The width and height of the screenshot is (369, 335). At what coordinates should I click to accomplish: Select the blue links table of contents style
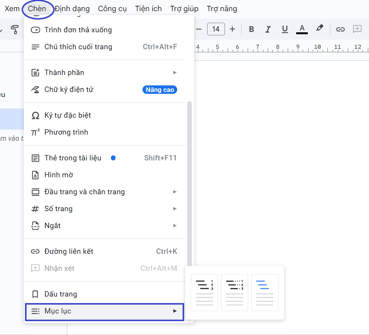tap(265, 292)
